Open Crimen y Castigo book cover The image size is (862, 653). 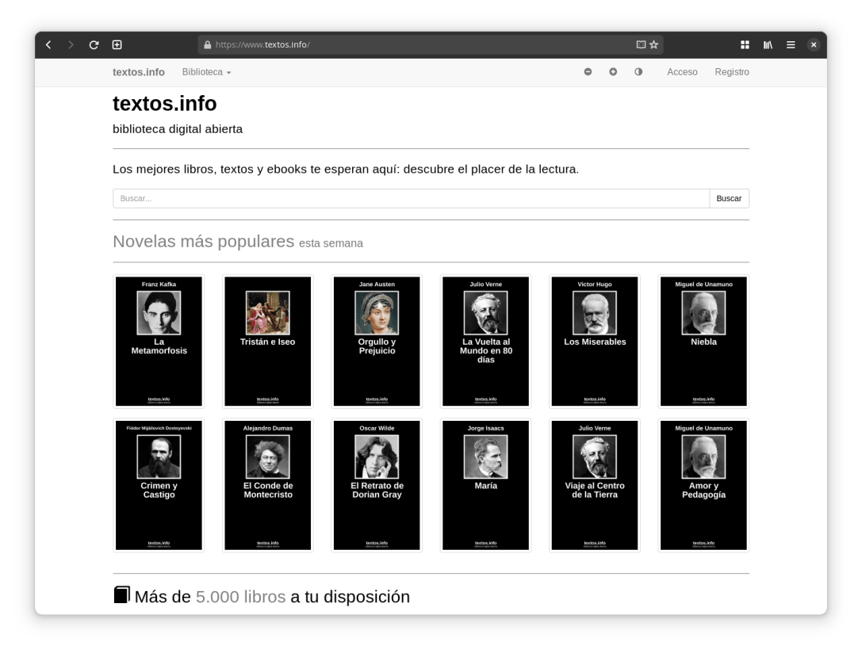click(159, 485)
